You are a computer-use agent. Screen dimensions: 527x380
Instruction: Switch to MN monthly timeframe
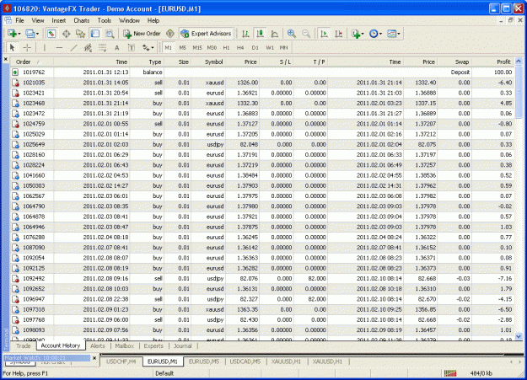[284, 48]
